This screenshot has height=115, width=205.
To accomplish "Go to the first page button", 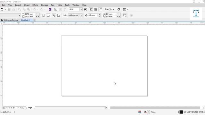I will pyautogui.click(x=7, y=108).
